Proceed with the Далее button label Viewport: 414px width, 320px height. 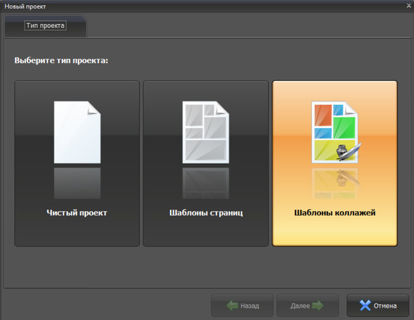[x=300, y=306]
